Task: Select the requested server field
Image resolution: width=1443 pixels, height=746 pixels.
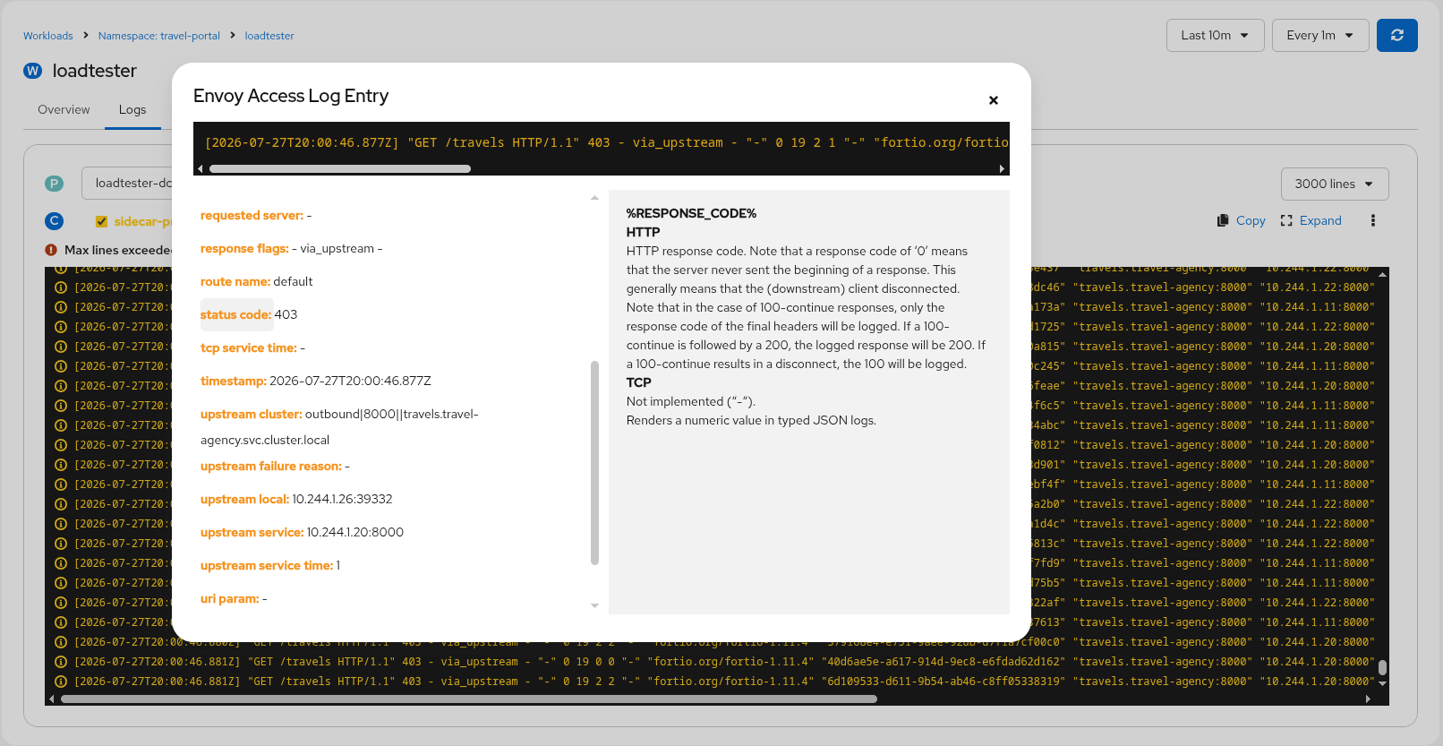Action: [252, 216]
